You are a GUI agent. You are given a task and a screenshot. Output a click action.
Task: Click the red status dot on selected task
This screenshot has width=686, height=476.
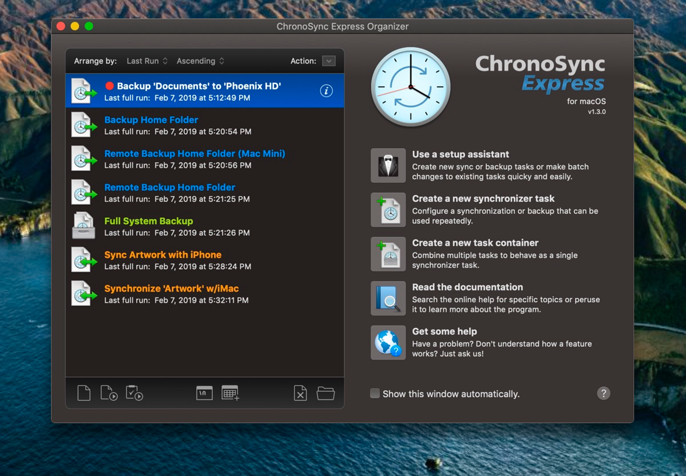109,86
